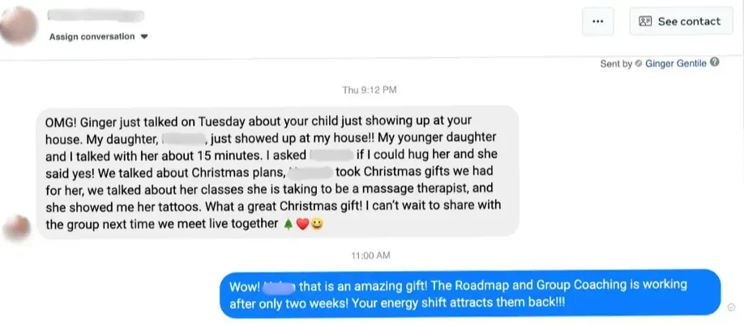Click the contact card icon in See contact
This screenshot has width=744, height=326.
click(x=645, y=21)
